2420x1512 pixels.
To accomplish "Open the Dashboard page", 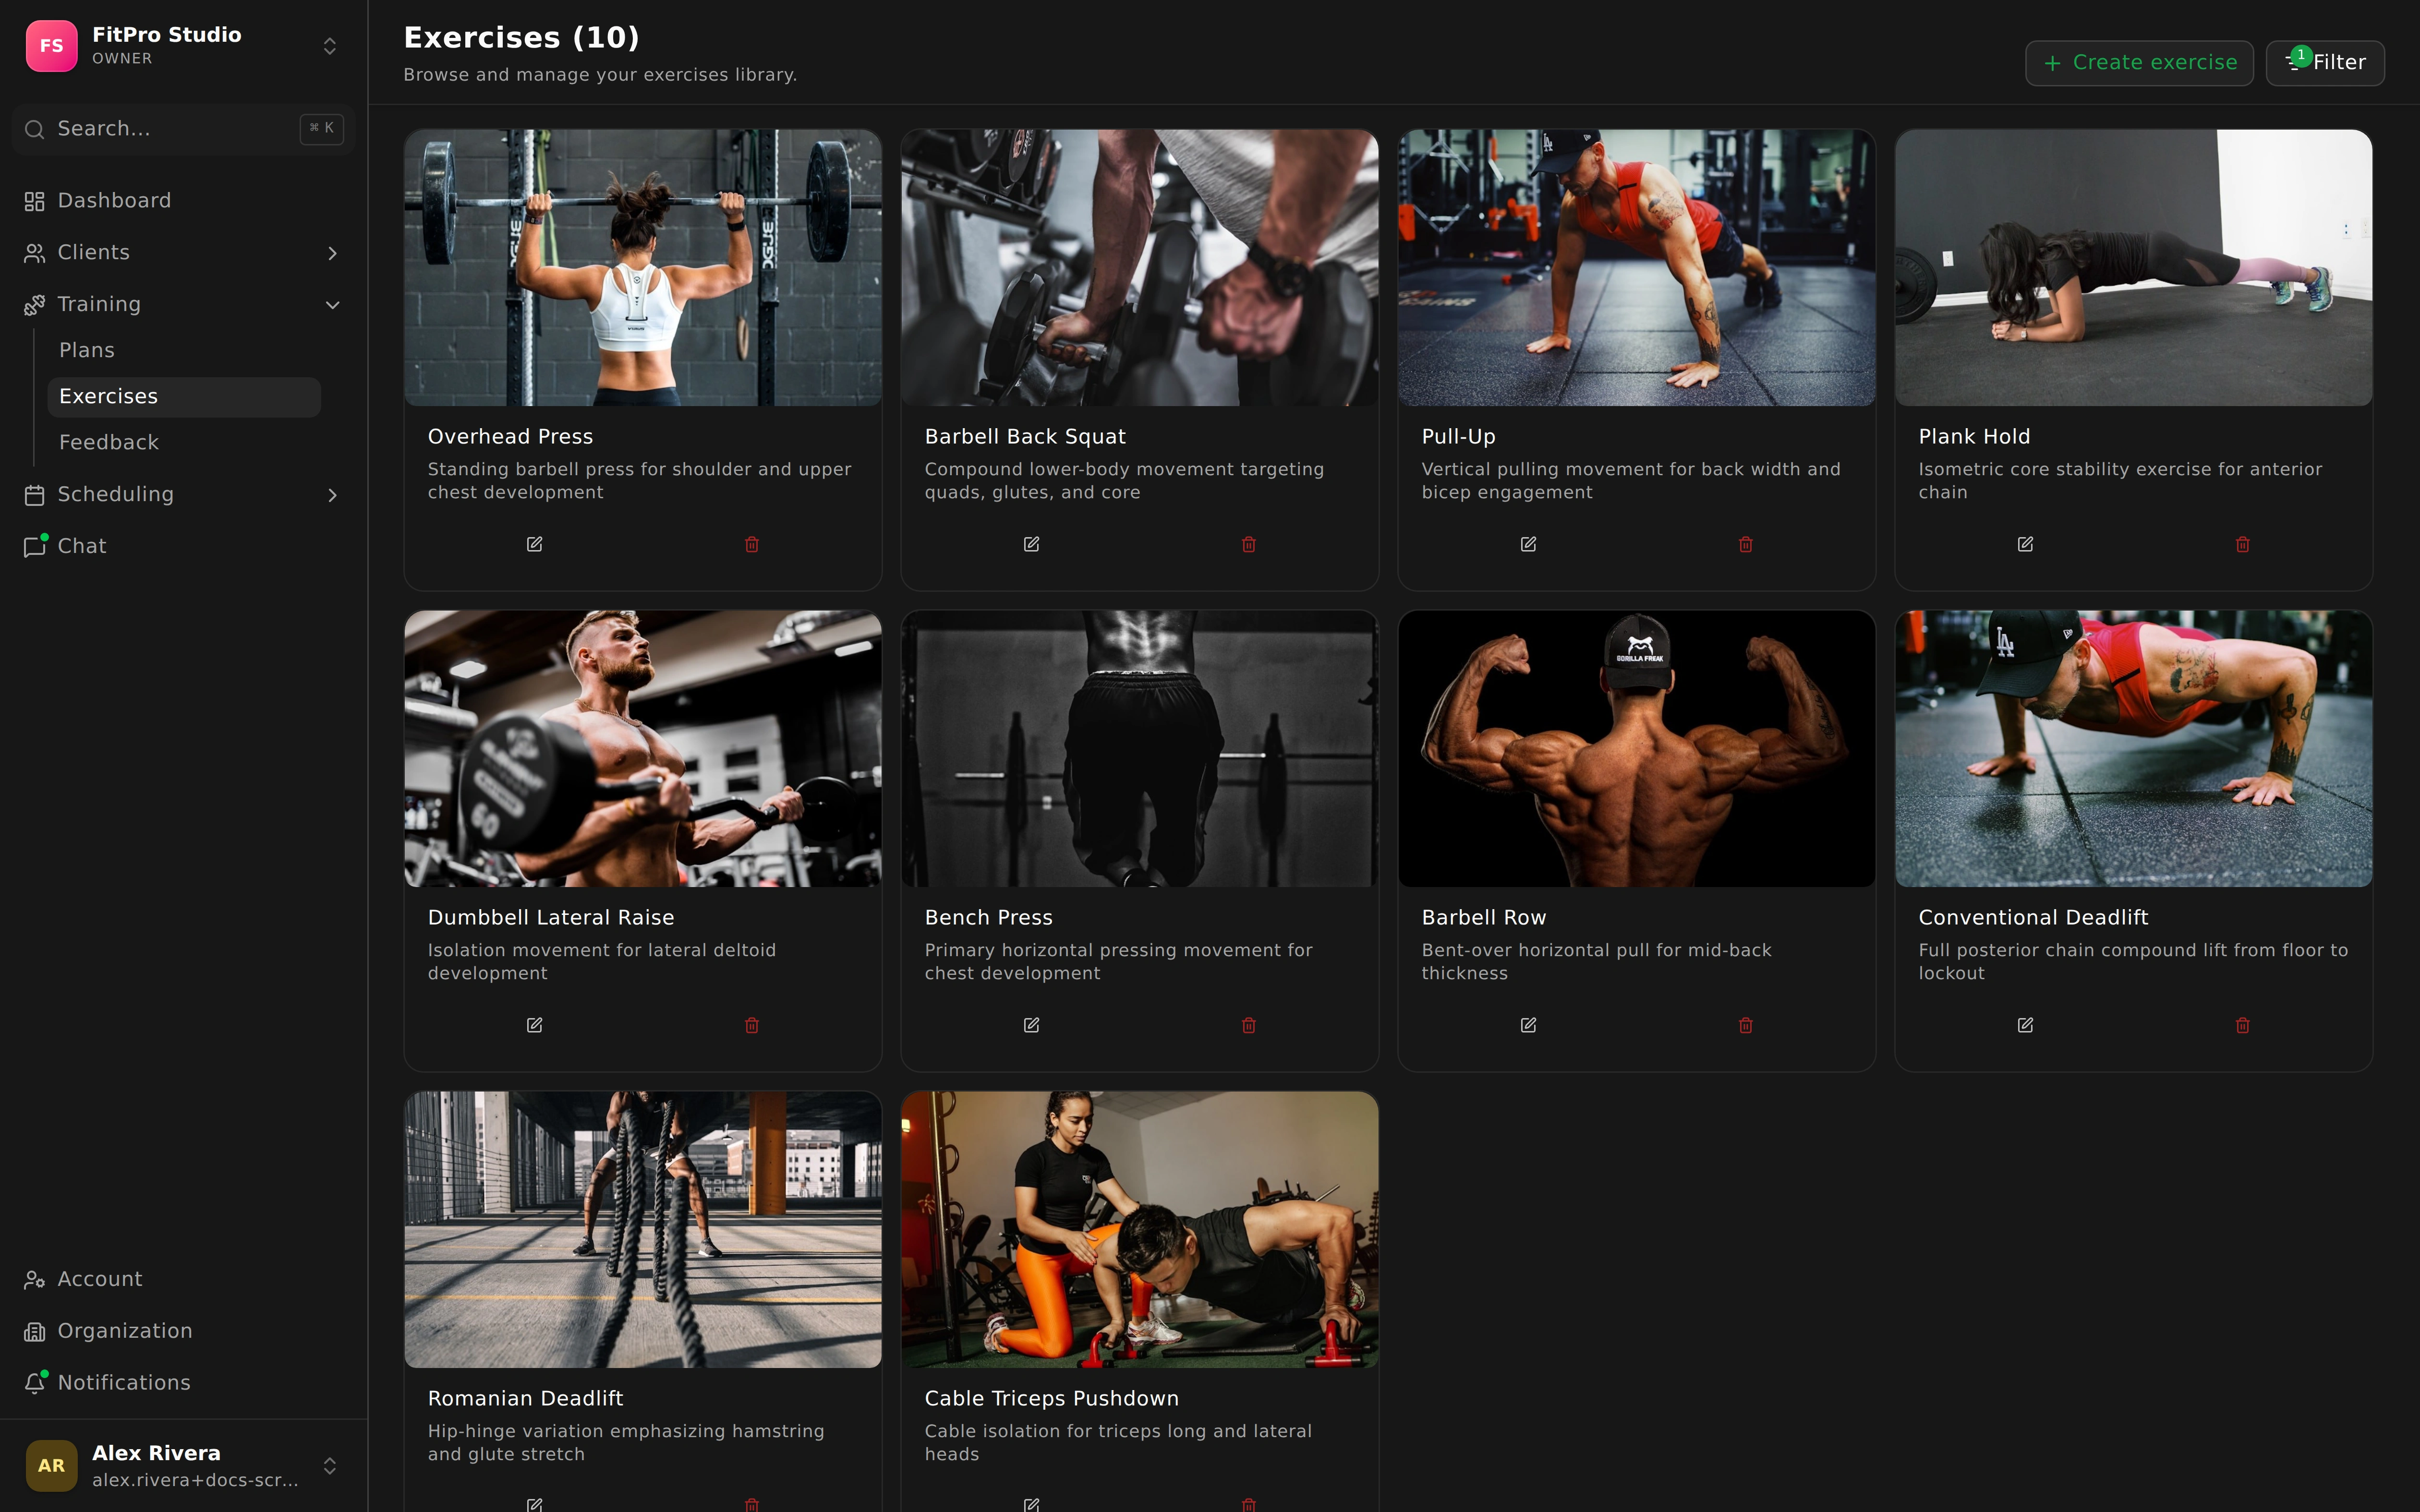I will (184, 201).
